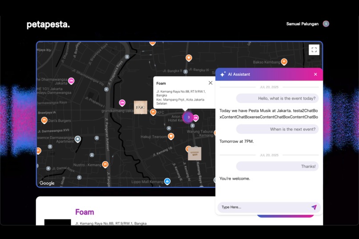Select the Lippo Mall Kemang shopping marker
Viewport: 359px width, 239px height.
[167, 182]
